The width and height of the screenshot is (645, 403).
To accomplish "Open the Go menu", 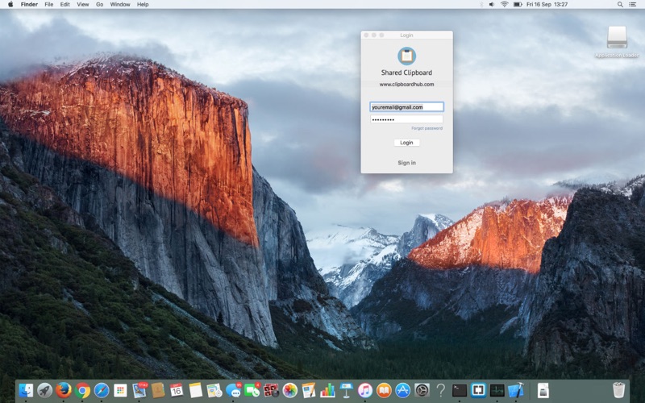I will (x=99, y=5).
